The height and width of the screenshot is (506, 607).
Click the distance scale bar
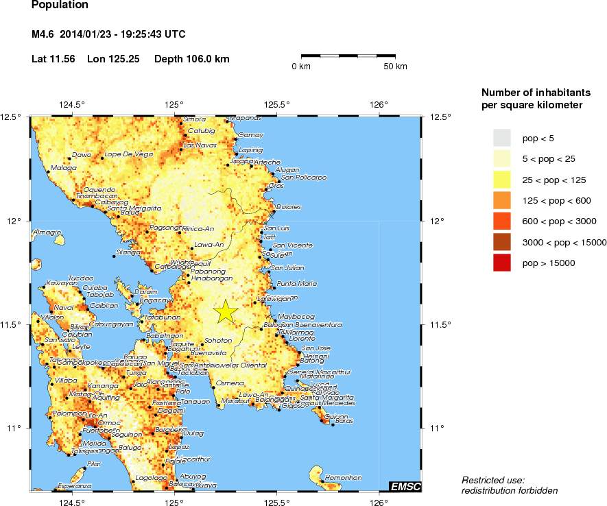pyautogui.click(x=348, y=55)
